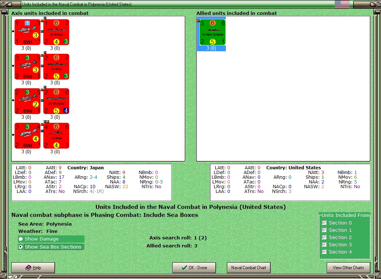Toggle the Section 2 checkbox
381x279 pixels.
click(324, 237)
